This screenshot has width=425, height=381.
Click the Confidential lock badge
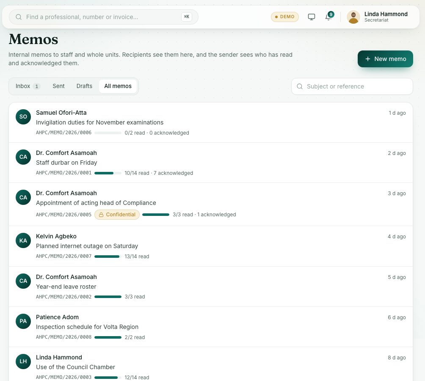117,215
